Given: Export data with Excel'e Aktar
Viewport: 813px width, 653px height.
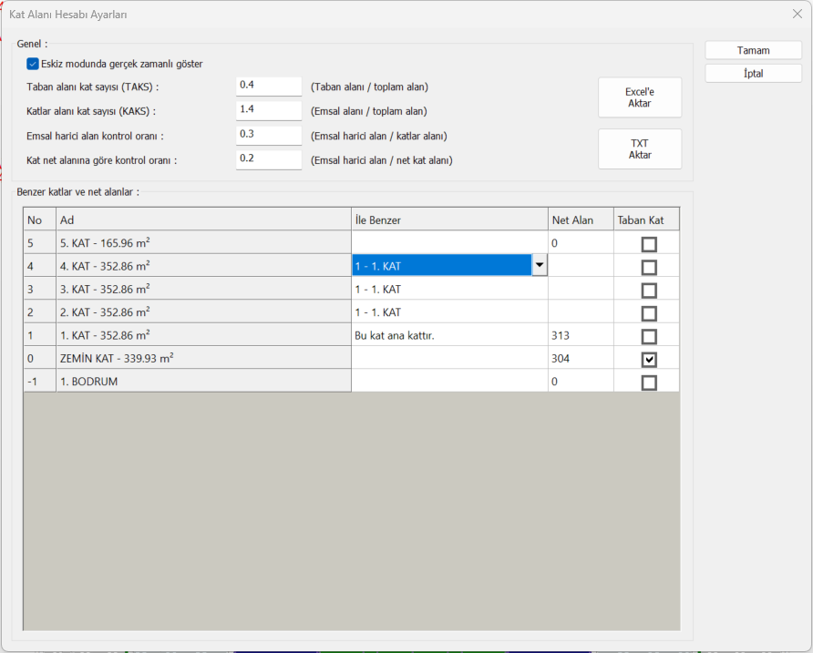Looking at the screenshot, I should click(x=639, y=97).
